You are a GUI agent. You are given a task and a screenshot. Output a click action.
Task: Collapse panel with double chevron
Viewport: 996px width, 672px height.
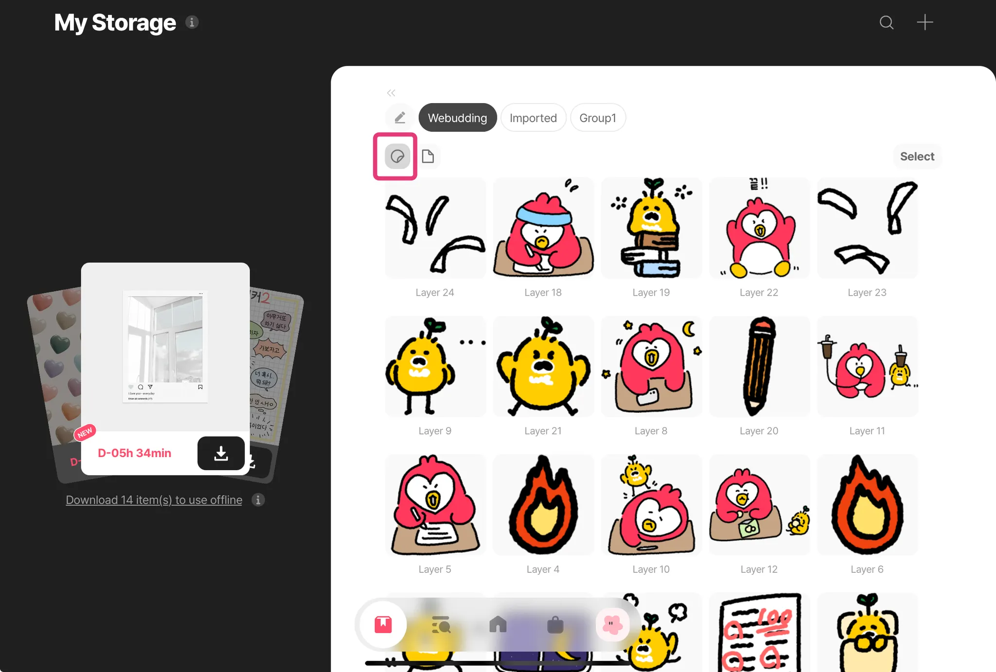pyautogui.click(x=391, y=93)
